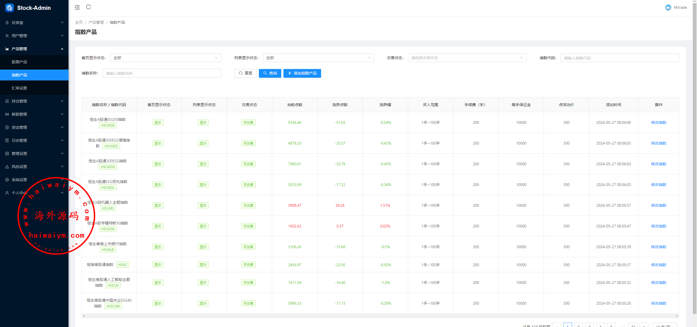Image resolution: width=697 pixels, height=327 pixels.
Task: Click the horizontal table scrollbar
Action: coord(380,316)
